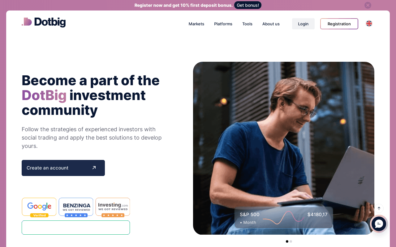This screenshot has height=247, width=396.
Task: Click the empty green-outlined box below badges
Action: tap(76, 228)
